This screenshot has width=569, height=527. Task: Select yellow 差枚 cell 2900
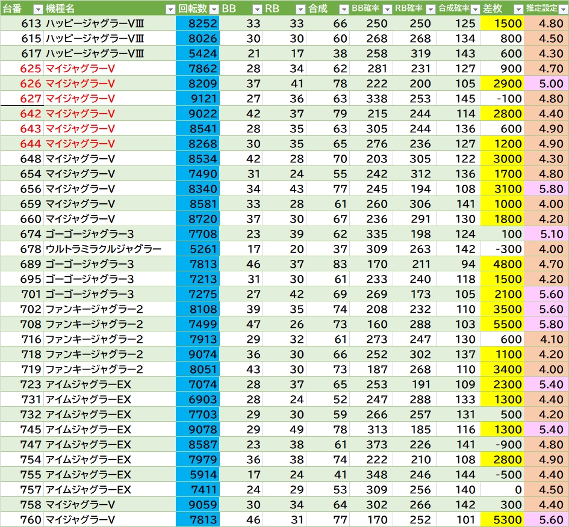(502, 84)
